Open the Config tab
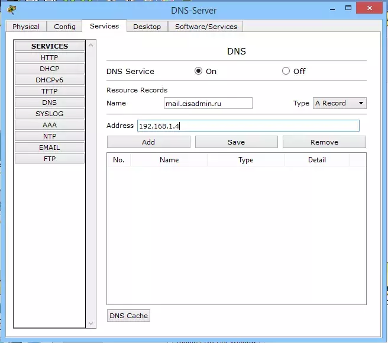The height and width of the screenshot is (343, 388). point(64,27)
